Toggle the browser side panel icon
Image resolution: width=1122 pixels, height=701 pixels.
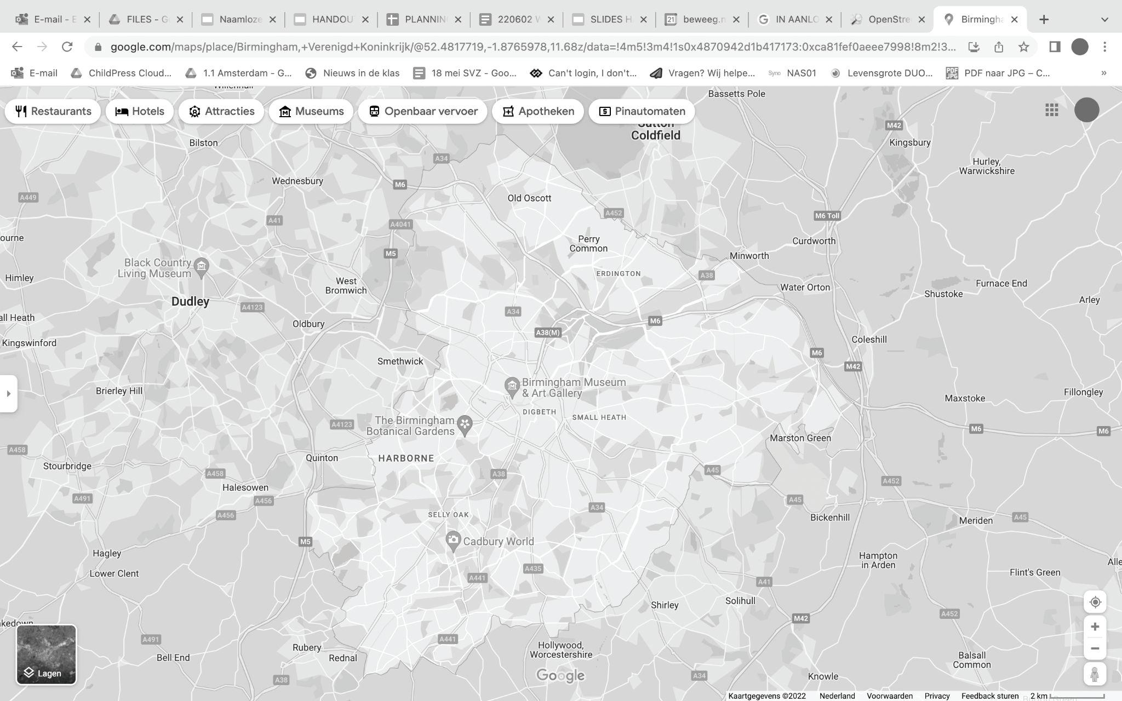(x=1055, y=47)
